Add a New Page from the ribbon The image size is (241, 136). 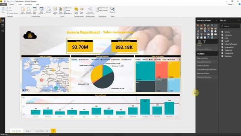coord(55,11)
